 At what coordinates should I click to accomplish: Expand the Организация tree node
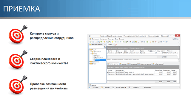point(91,52)
